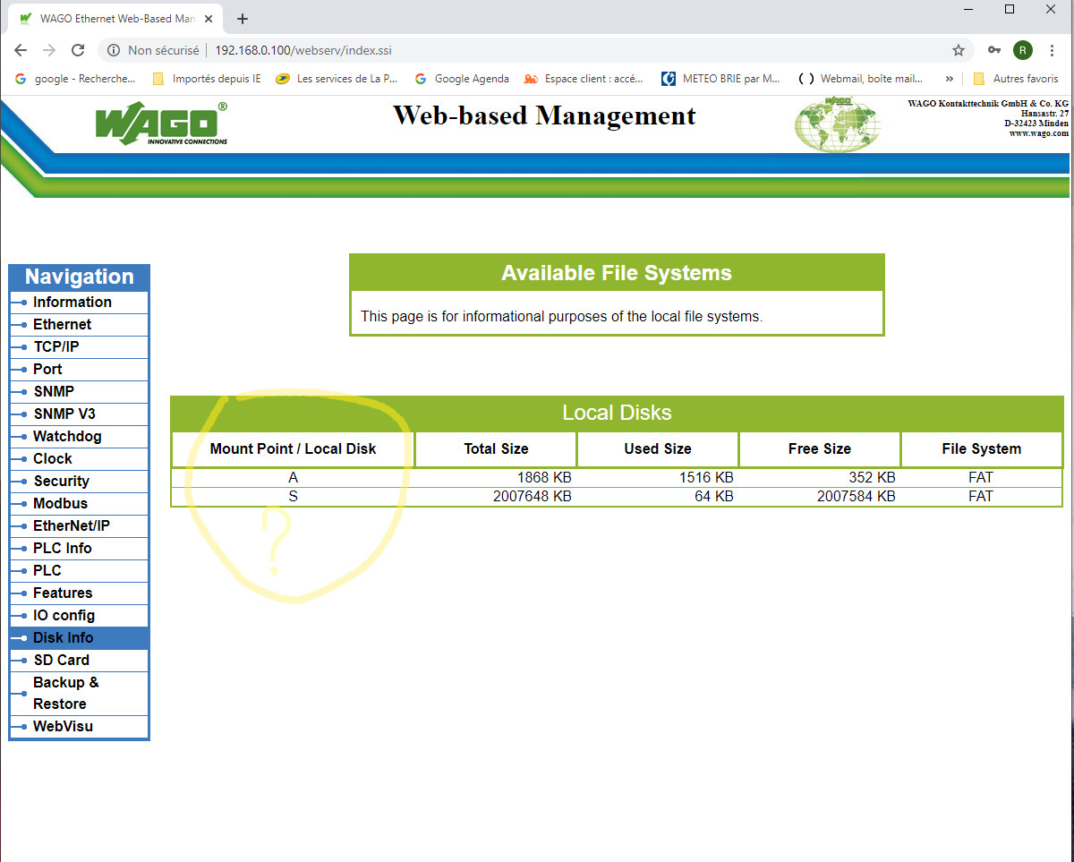This screenshot has height=862, width=1074.
Task: Open the Backup & Restore page
Action: tap(65, 693)
